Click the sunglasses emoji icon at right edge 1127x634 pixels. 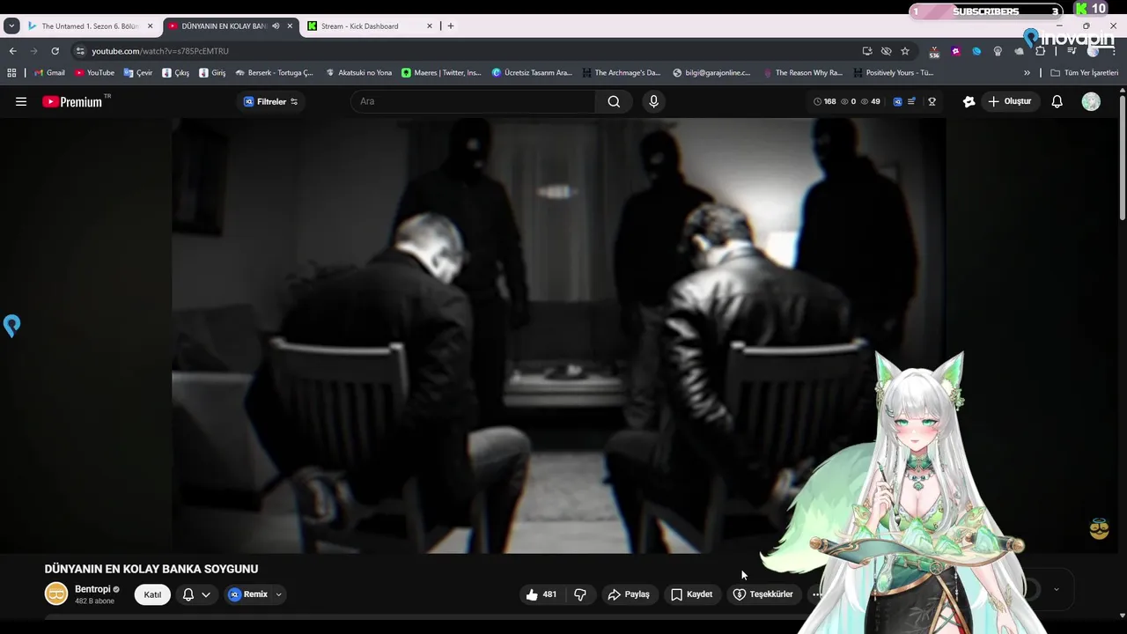(x=1099, y=528)
